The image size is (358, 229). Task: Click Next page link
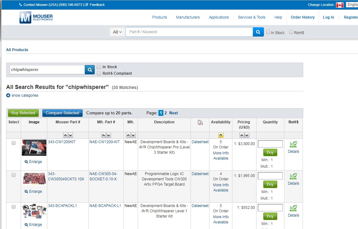click(174, 113)
